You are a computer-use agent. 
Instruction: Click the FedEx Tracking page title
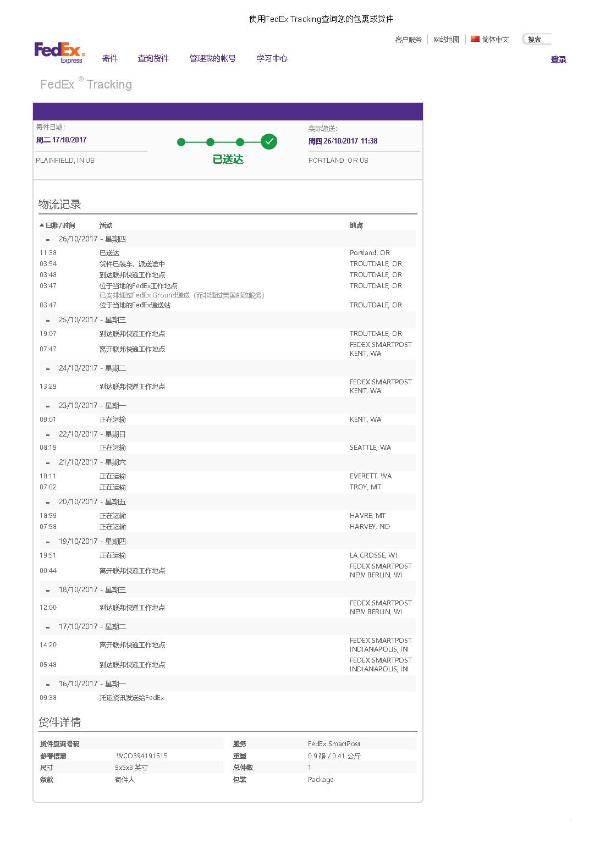[x=86, y=84]
